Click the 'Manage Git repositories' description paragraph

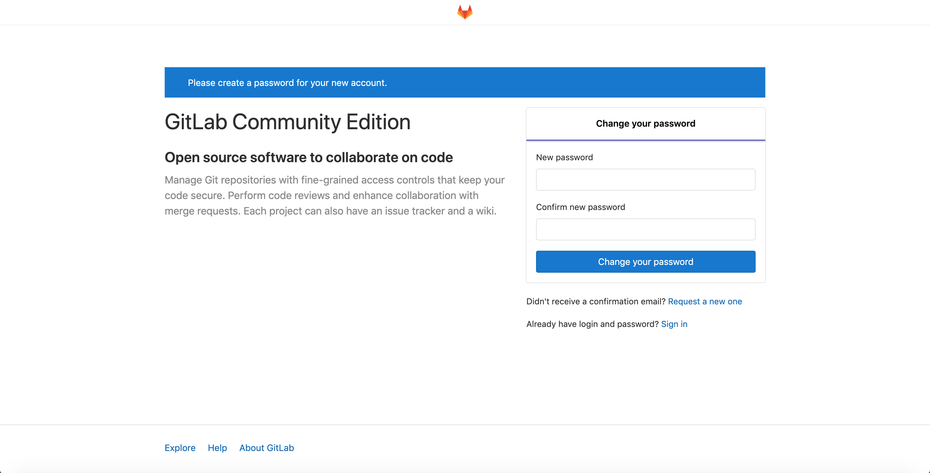(x=334, y=195)
